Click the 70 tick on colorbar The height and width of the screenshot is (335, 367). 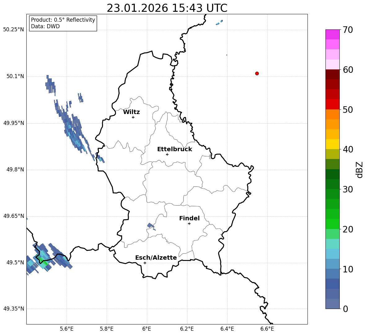[348, 30]
